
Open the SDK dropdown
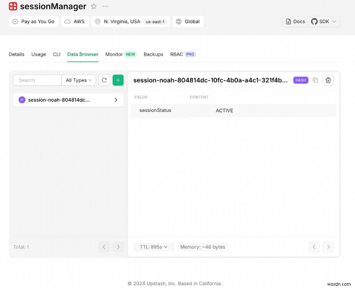(324, 21)
